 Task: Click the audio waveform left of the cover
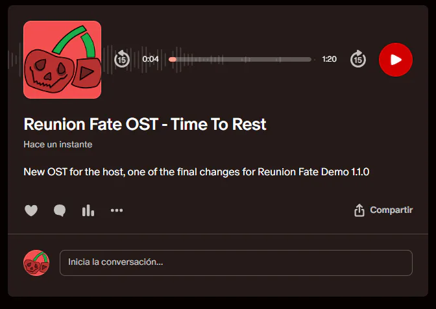(16, 60)
